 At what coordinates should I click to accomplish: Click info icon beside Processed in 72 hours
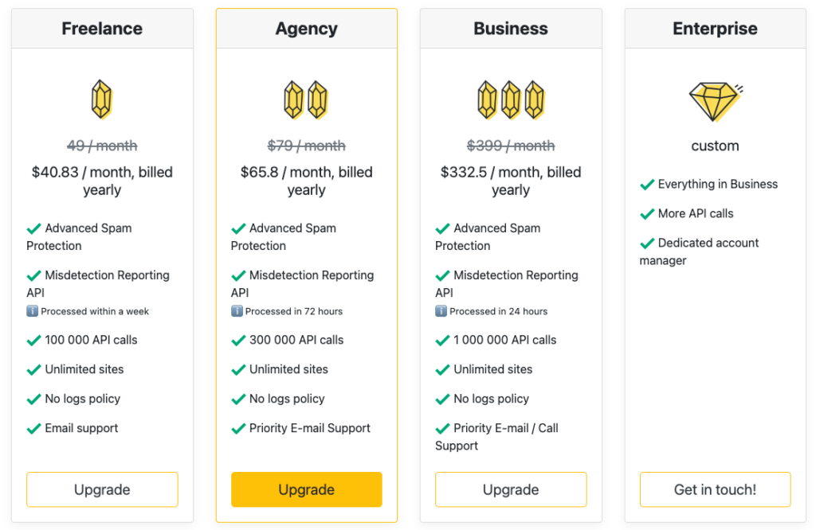click(x=237, y=311)
